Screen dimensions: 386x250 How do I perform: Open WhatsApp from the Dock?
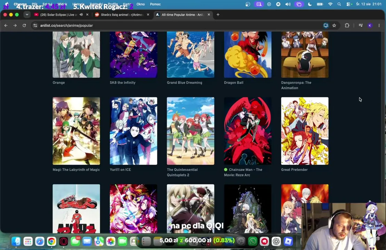click(x=253, y=241)
